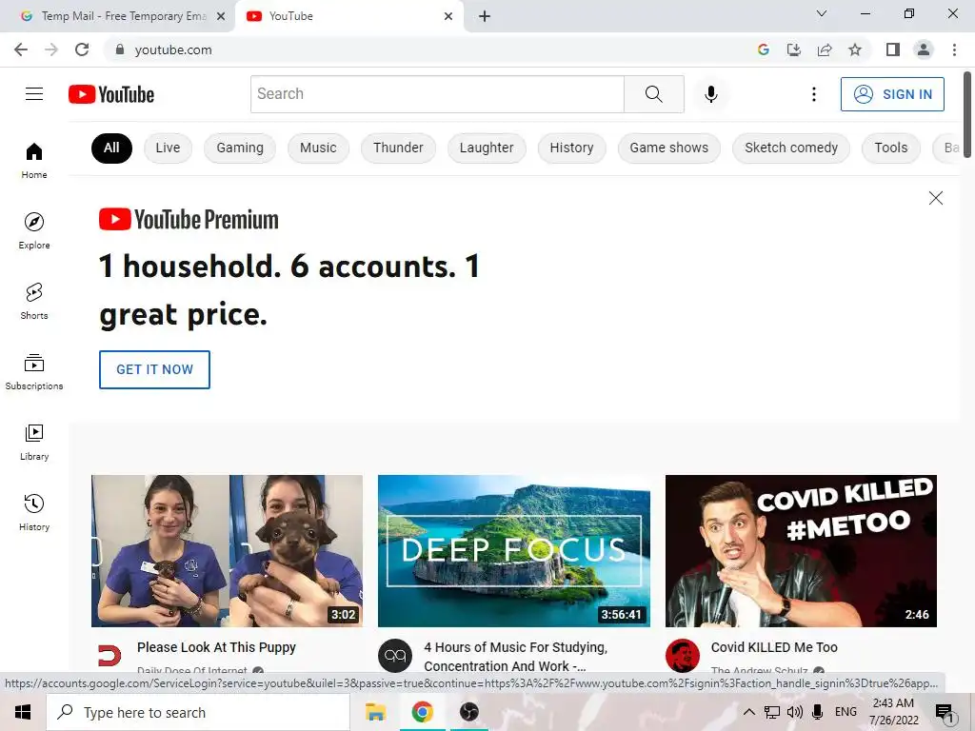Image resolution: width=975 pixels, height=731 pixels.
Task: Open Shorts in sidebar
Action: [x=34, y=301]
